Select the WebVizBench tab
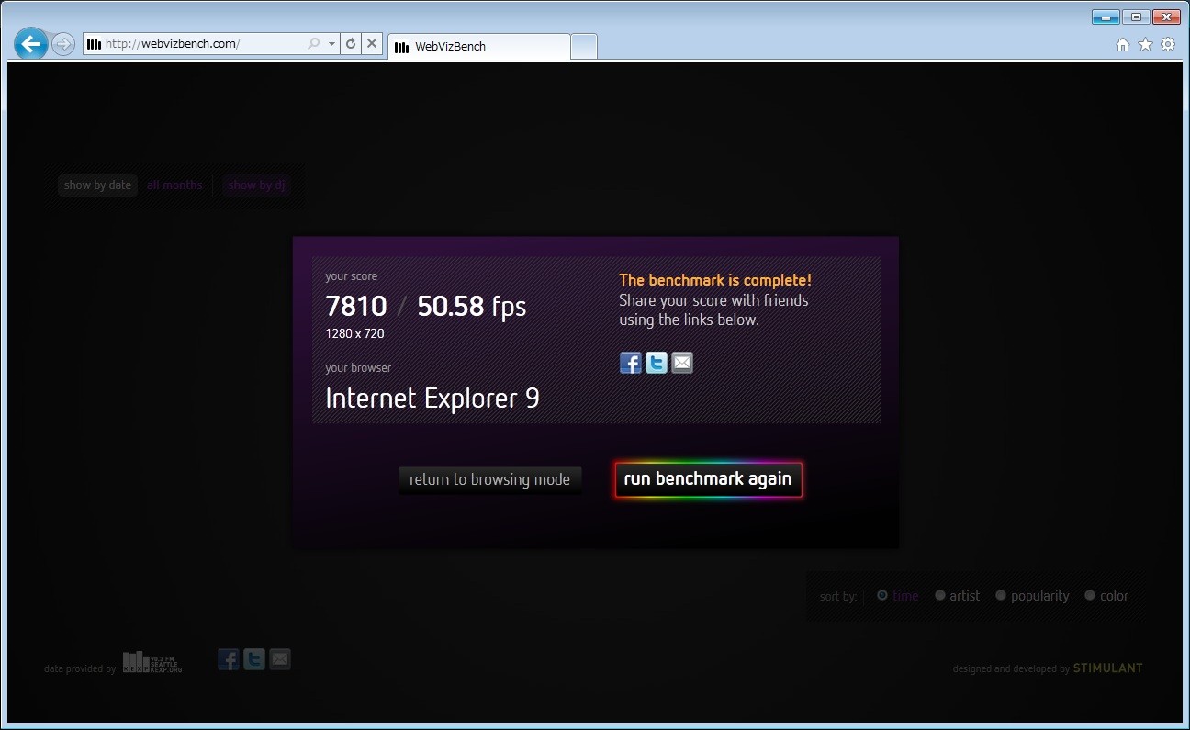1190x730 pixels. pyautogui.click(x=478, y=46)
